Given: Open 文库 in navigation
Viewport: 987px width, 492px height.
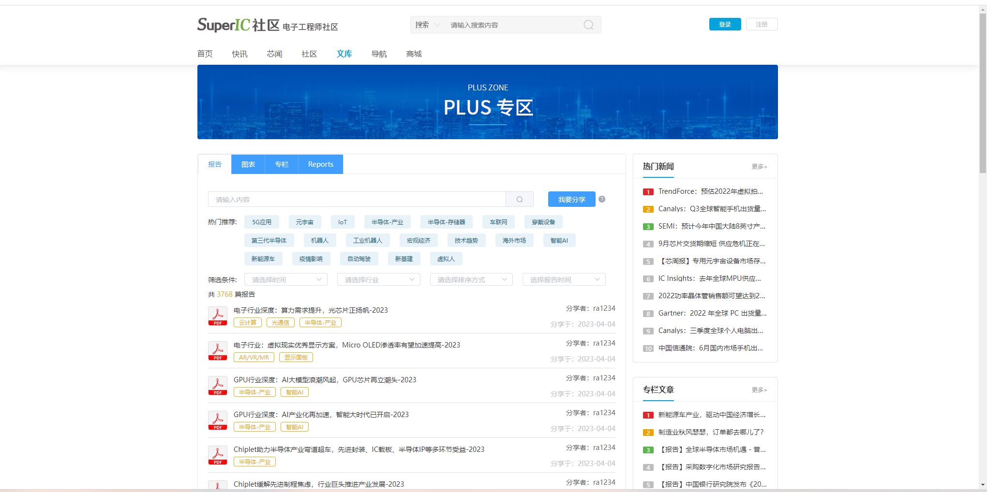Looking at the screenshot, I should tap(344, 54).
